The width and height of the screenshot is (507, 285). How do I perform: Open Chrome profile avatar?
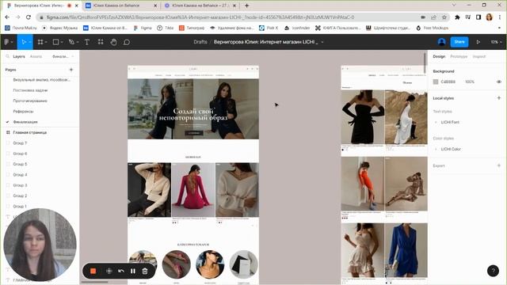point(490,17)
